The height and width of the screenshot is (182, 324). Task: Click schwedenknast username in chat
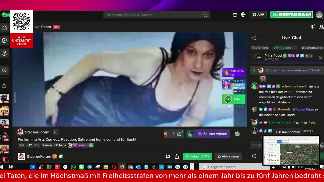pos(294,86)
